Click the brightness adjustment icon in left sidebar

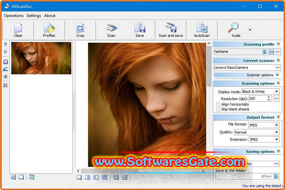[6, 77]
